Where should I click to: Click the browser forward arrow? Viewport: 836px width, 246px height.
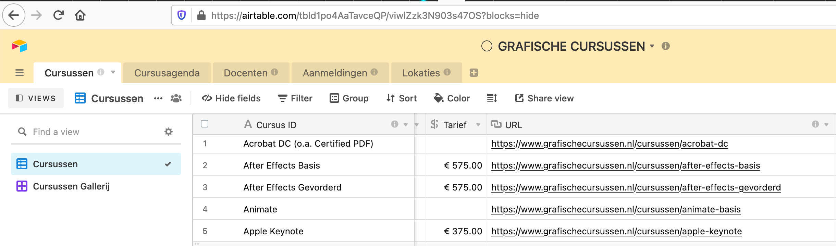(x=36, y=15)
